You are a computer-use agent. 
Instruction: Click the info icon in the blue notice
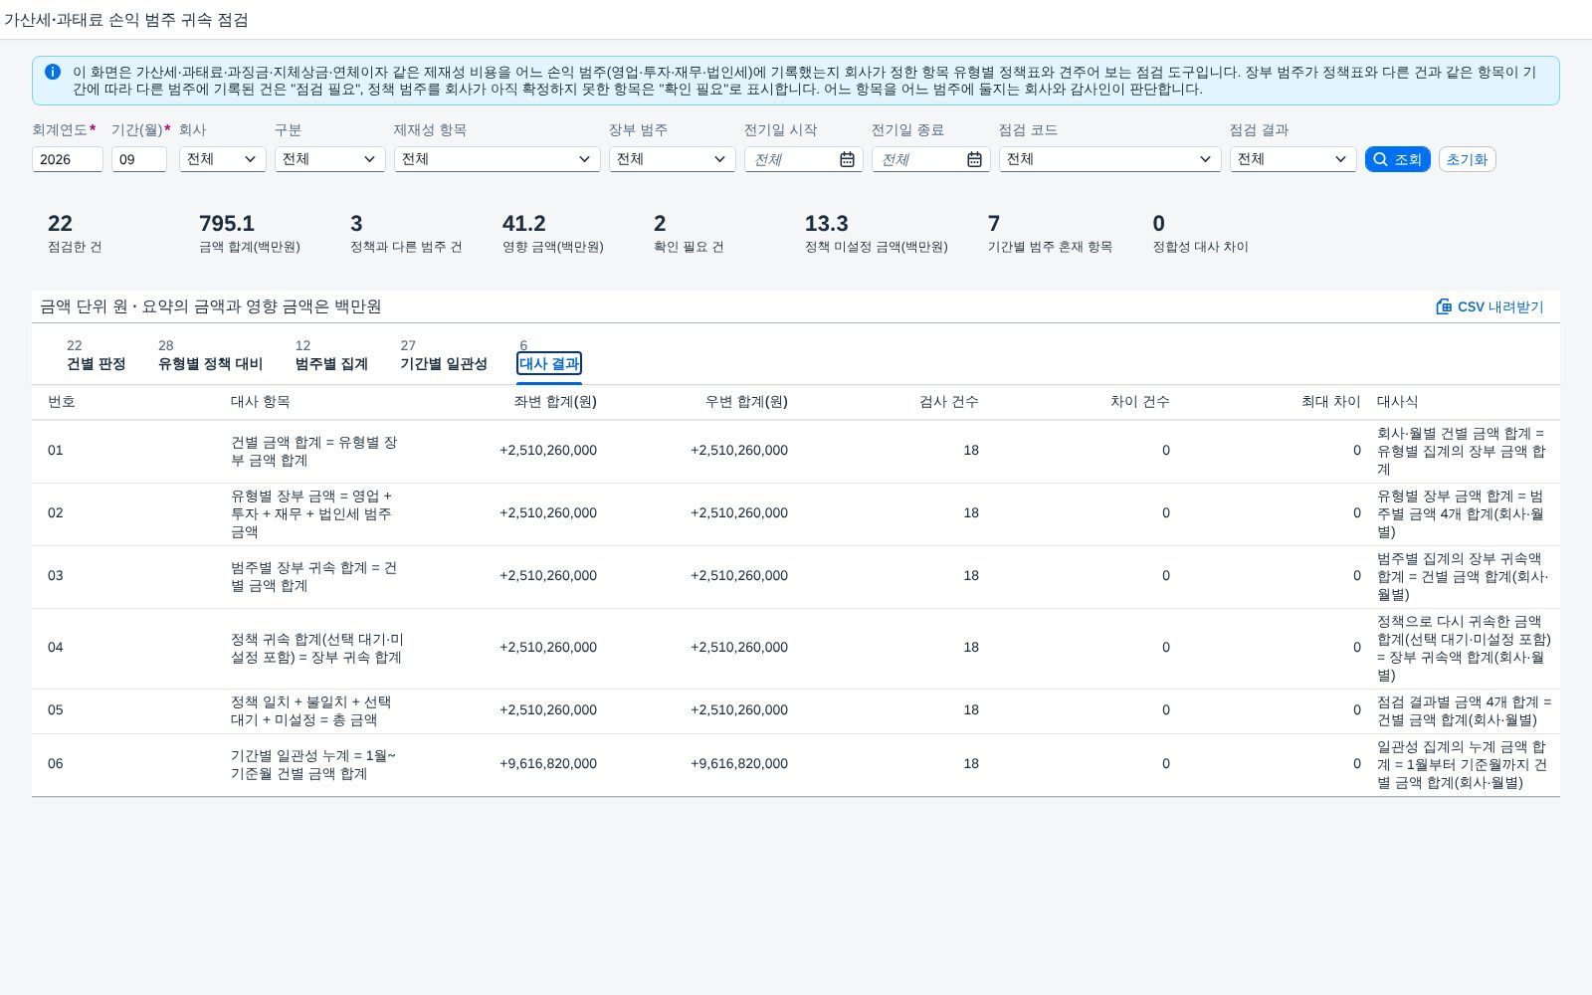click(x=53, y=72)
